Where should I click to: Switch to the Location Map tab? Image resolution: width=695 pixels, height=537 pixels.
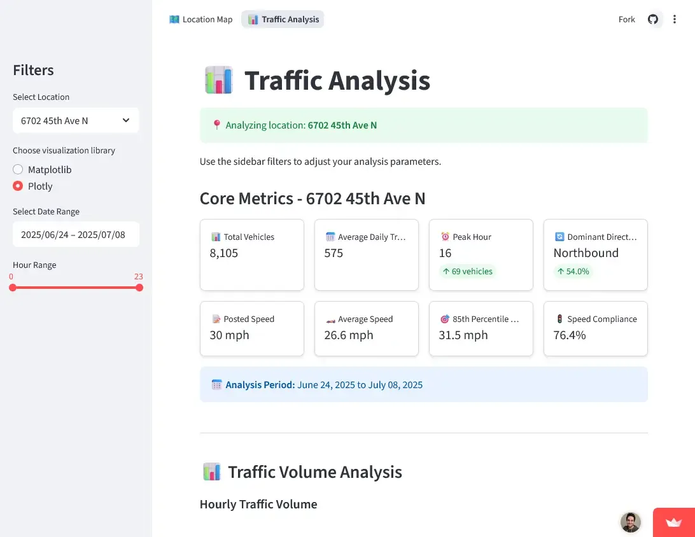[200, 19]
